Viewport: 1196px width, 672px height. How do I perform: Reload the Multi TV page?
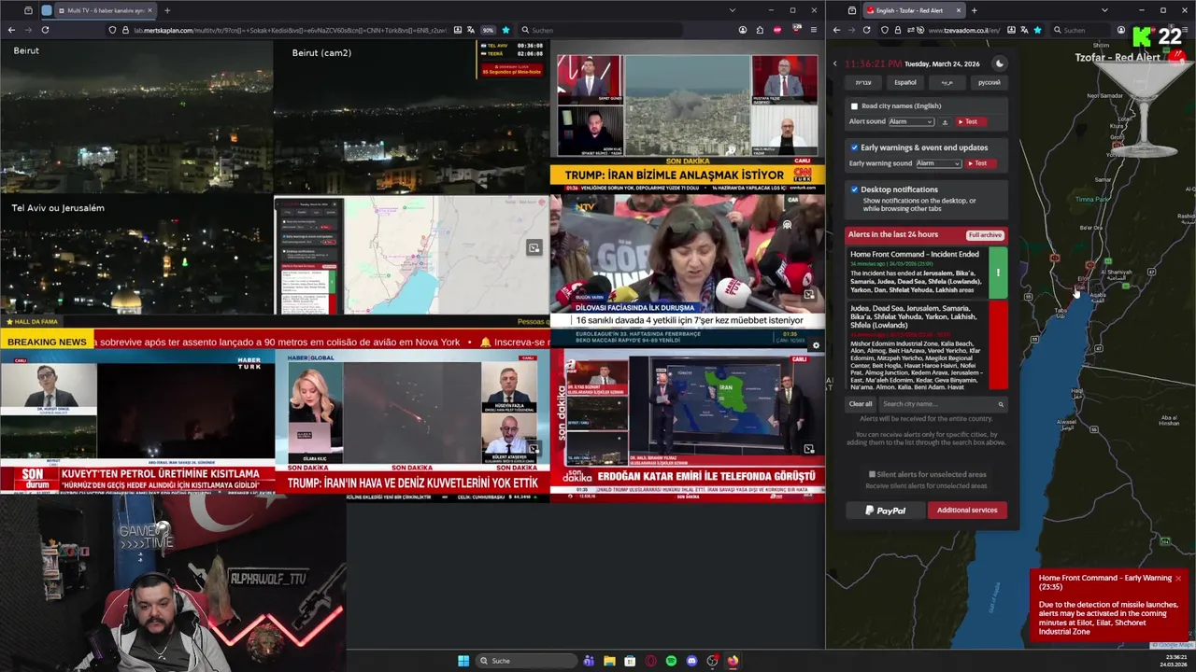click(x=45, y=30)
